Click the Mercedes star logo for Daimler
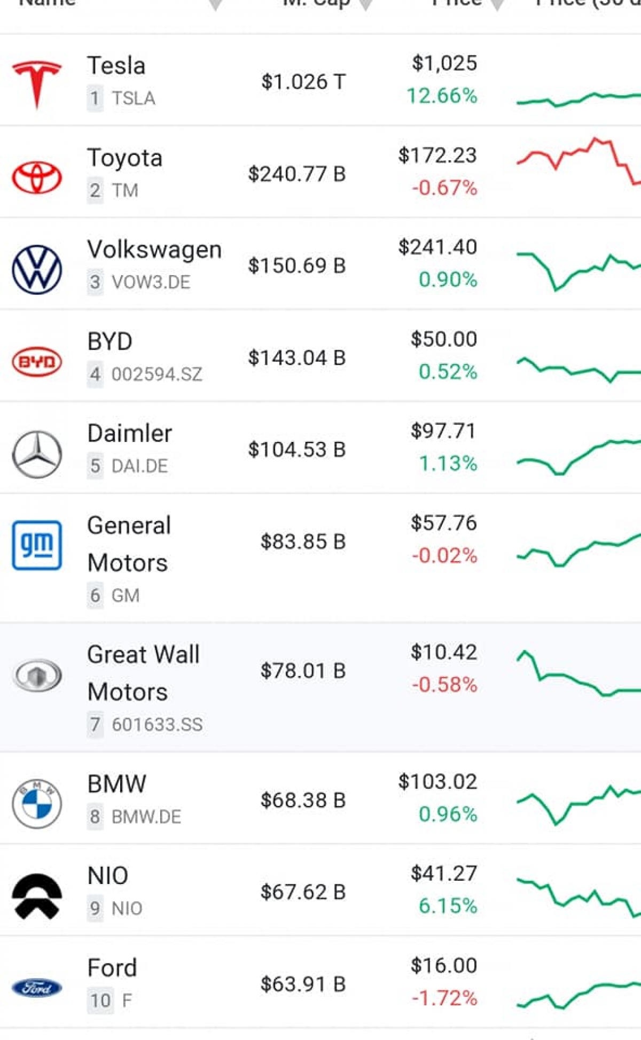Image resolution: width=641 pixels, height=1040 pixels. click(x=37, y=454)
